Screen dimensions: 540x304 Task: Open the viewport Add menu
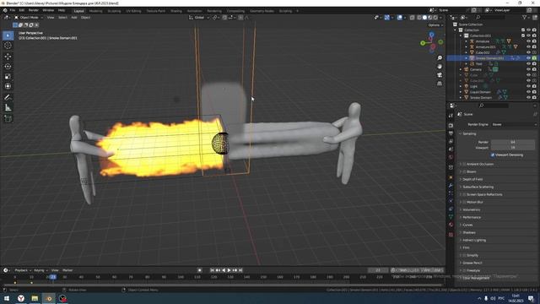pos(74,17)
